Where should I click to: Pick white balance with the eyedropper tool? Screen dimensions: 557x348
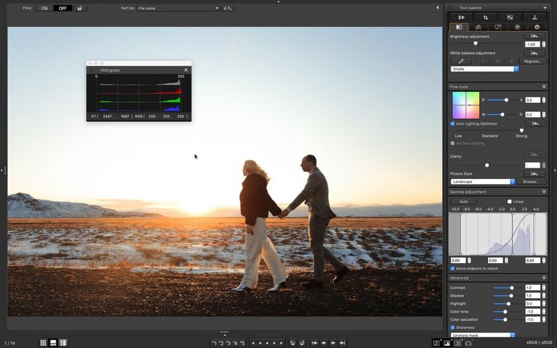coord(460,61)
